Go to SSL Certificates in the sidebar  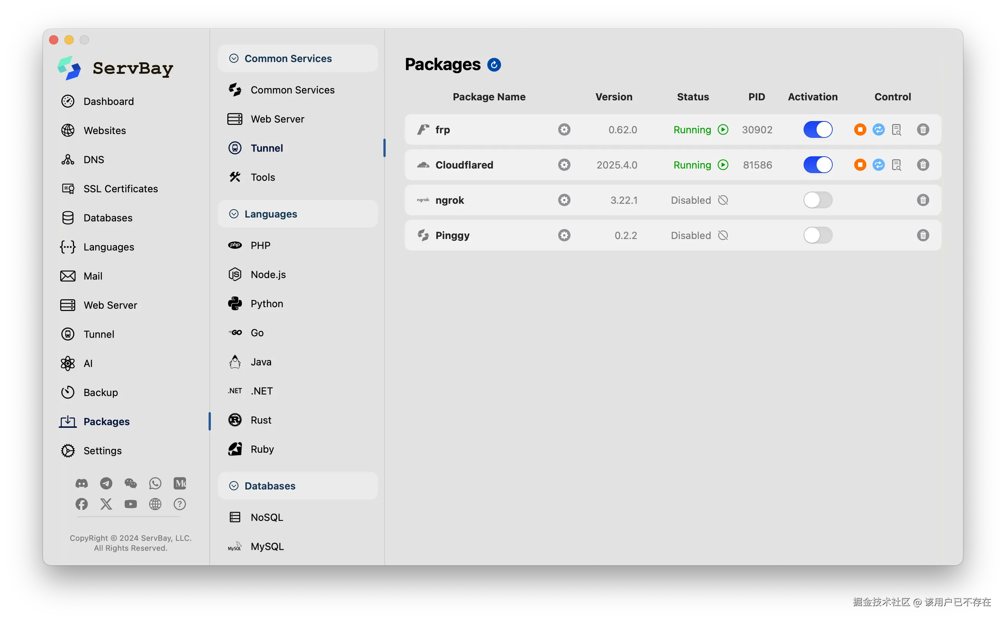click(x=120, y=188)
